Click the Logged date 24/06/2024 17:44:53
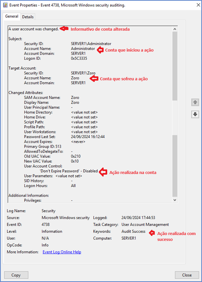 [x=138, y=218]
